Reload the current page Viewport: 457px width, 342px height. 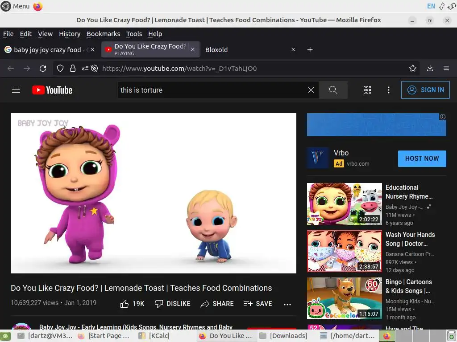pos(43,68)
